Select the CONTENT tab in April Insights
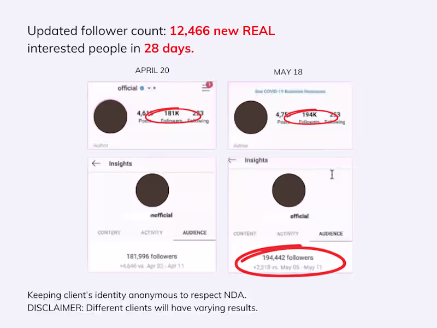The height and width of the screenshot is (328, 437). click(x=109, y=233)
